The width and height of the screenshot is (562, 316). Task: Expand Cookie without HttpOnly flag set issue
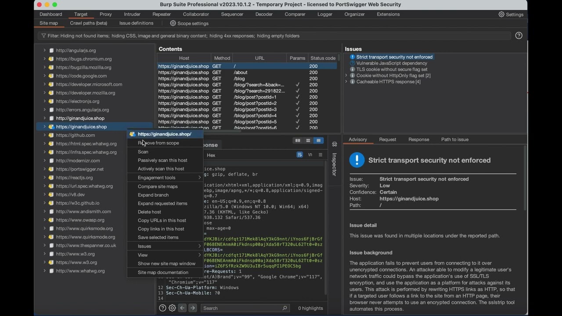(x=346, y=75)
